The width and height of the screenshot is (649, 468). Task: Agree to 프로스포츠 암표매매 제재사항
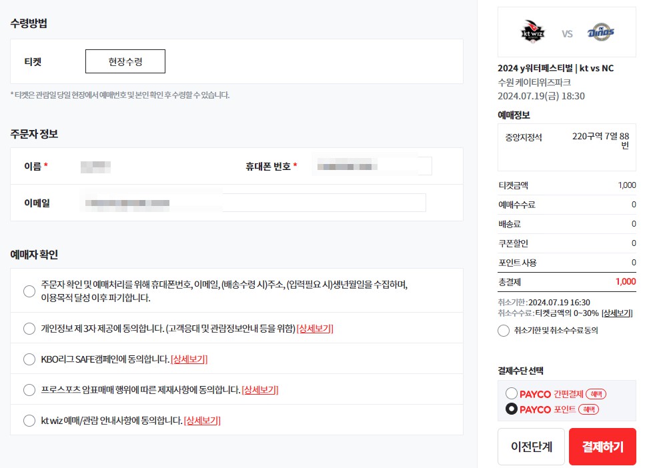(29, 390)
